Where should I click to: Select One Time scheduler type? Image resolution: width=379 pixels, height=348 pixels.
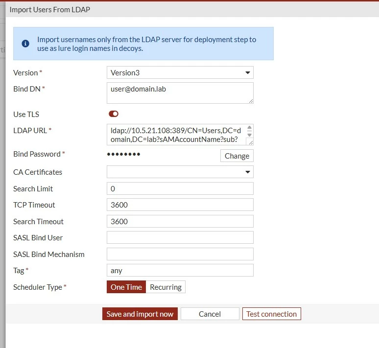coord(126,287)
